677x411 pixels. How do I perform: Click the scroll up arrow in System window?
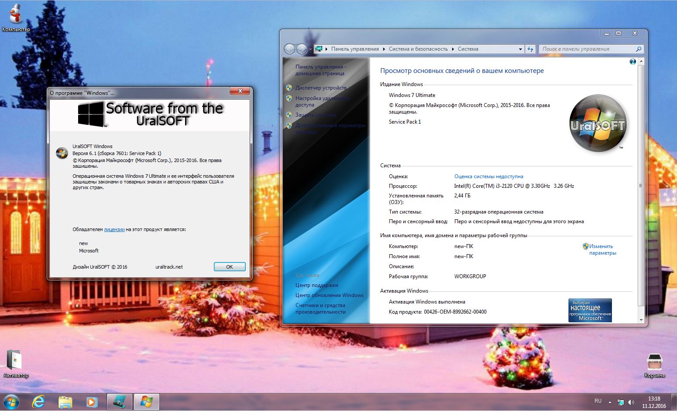[641, 62]
